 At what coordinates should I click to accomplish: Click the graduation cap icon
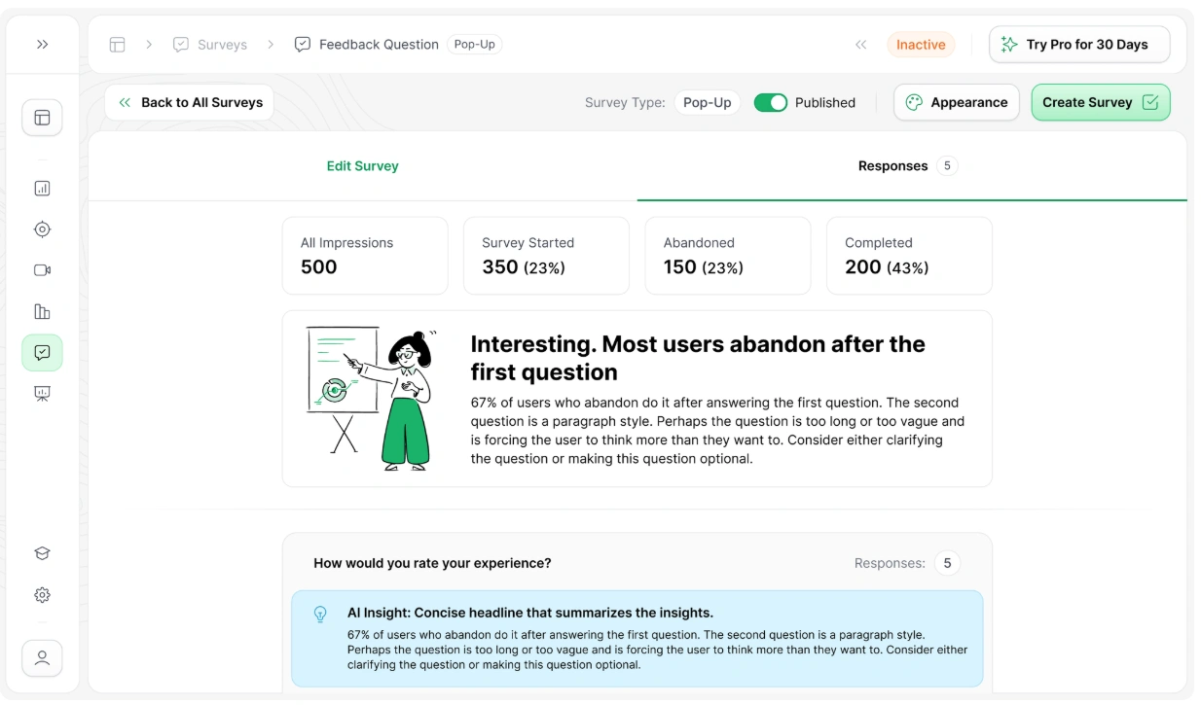pos(42,553)
